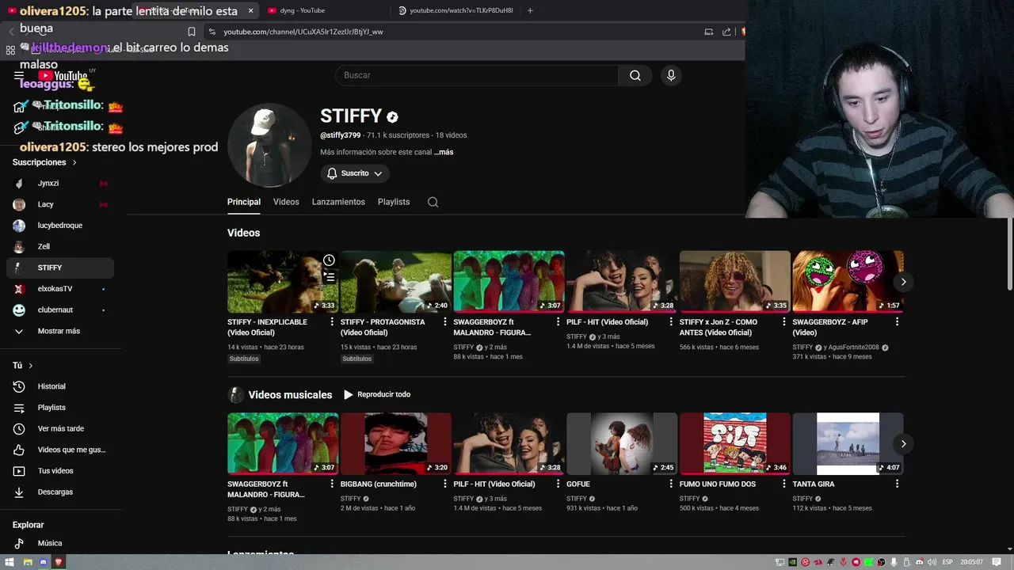Screen dimensions: 1014x570
Task: Open the Suscrito notification dropdown
Action: click(355, 173)
